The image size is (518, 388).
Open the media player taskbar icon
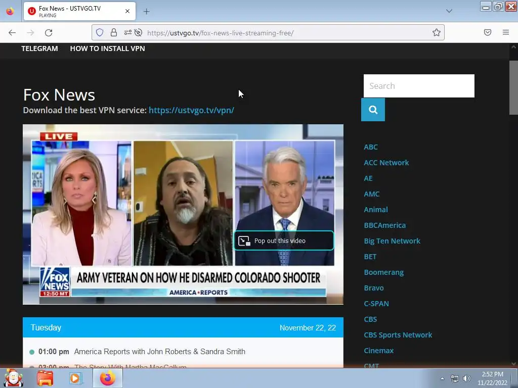(75, 378)
